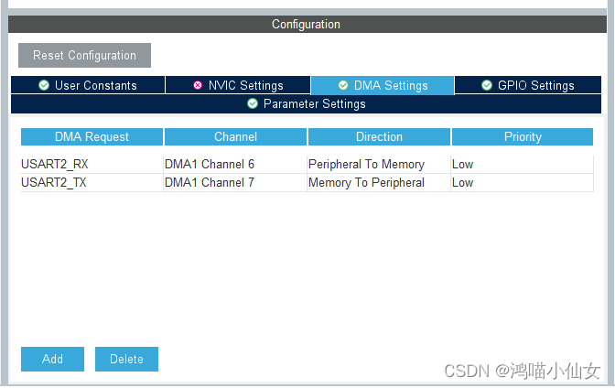The width and height of the screenshot is (615, 388).
Task: Add a new DMA request
Action: pos(52,359)
